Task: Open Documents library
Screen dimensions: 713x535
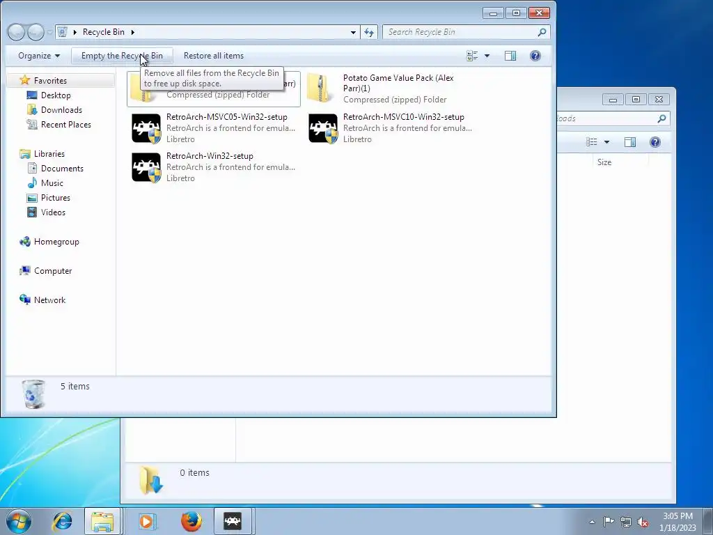Action: coord(62,169)
